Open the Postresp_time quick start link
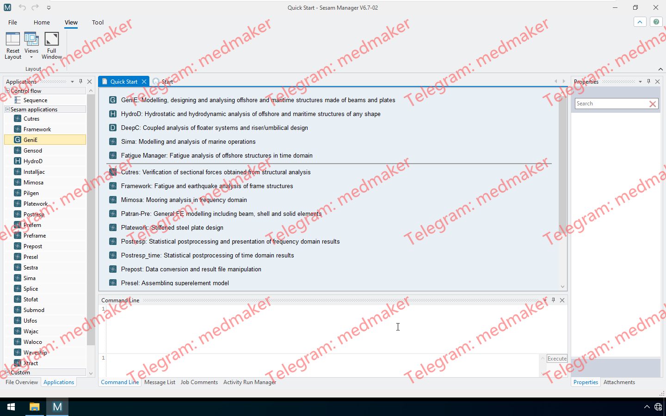The image size is (666, 416). tap(207, 255)
